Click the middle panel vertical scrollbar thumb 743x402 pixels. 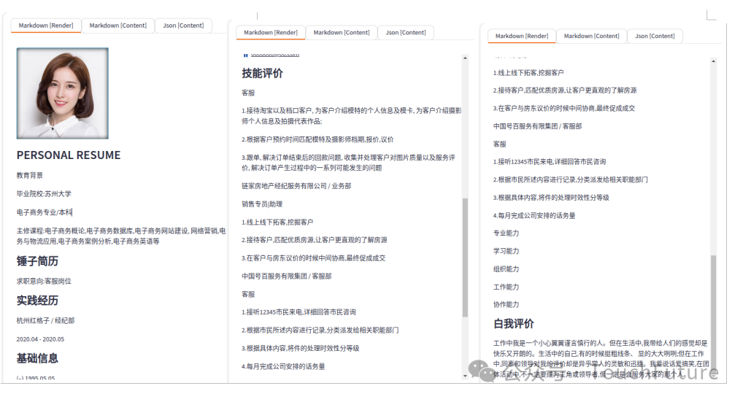pos(465,255)
